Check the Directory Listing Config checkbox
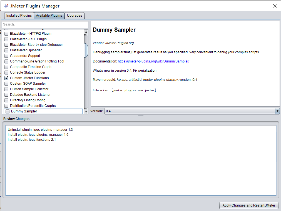The width and height of the screenshot is (281, 211). (6, 100)
